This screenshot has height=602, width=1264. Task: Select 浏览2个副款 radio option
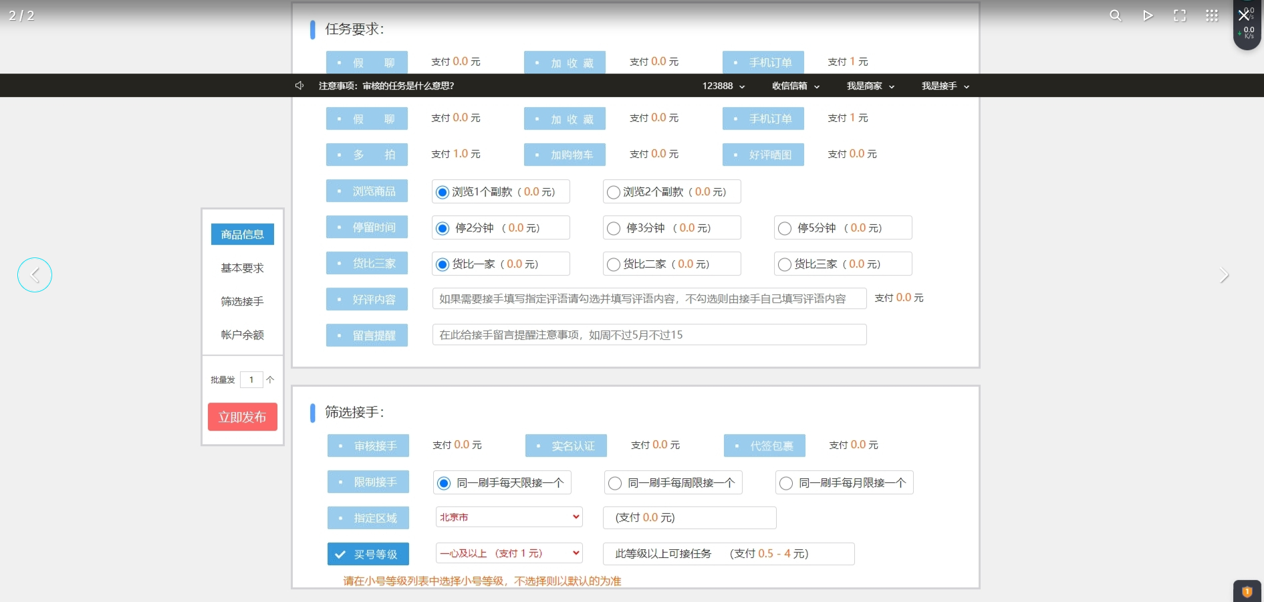click(613, 193)
